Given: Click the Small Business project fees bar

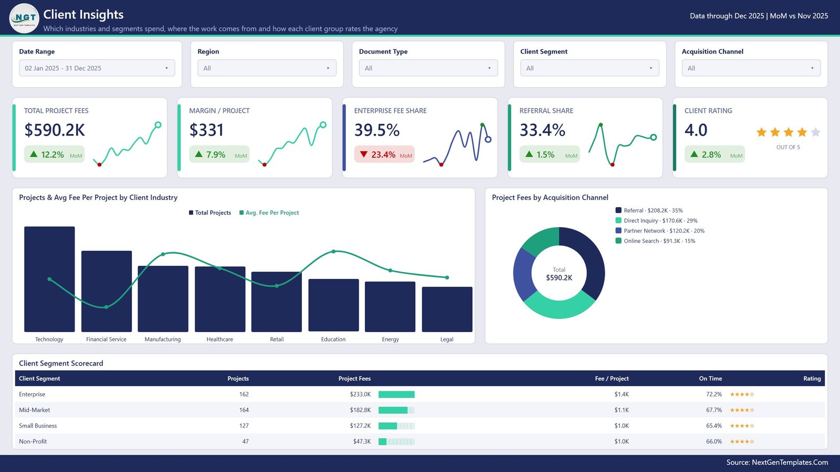Looking at the screenshot, I should (x=396, y=426).
